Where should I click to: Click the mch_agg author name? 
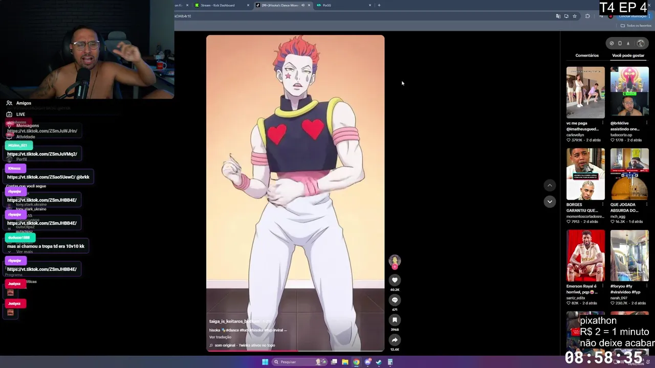(x=618, y=216)
